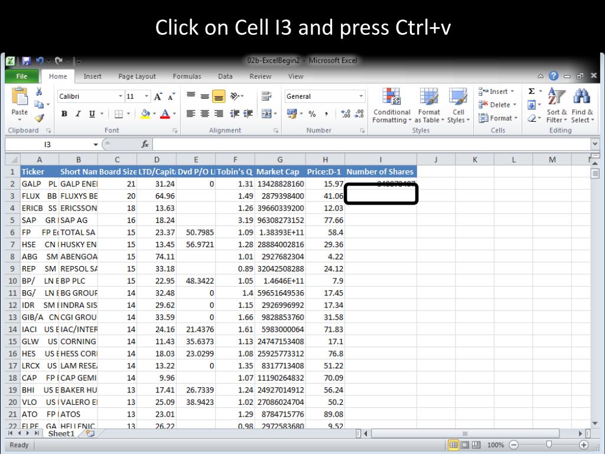Apply Percent Style format
Screen dimensions: 605x454
point(312,114)
